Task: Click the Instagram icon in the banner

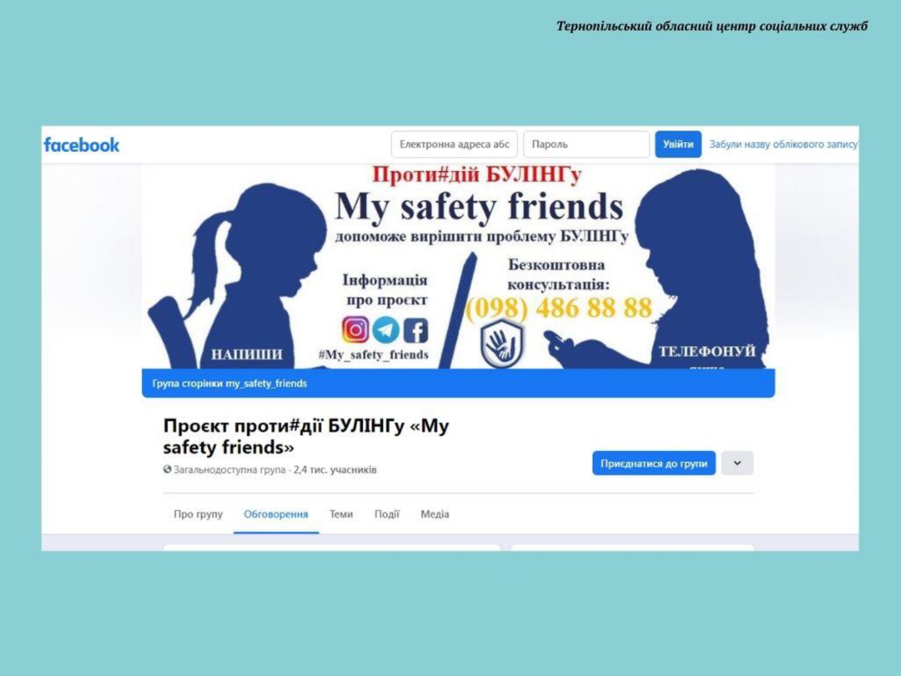Action: tap(355, 329)
